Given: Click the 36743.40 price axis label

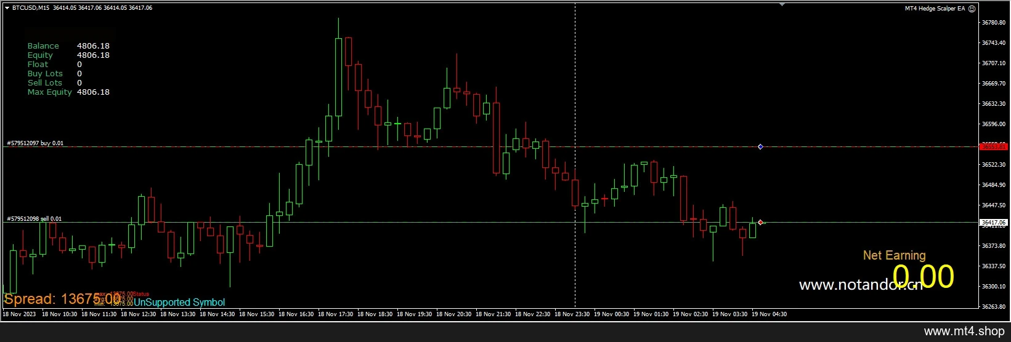Looking at the screenshot, I should click(x=993, y=43).
